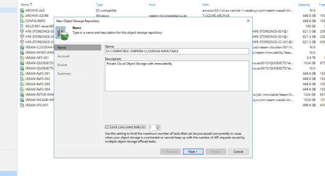
Task: Click the object storage wizard header icon
Action: click(x=61, y=31)
